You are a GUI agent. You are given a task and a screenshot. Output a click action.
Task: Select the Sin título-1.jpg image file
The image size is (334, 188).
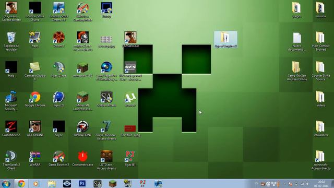coord(130,131)
